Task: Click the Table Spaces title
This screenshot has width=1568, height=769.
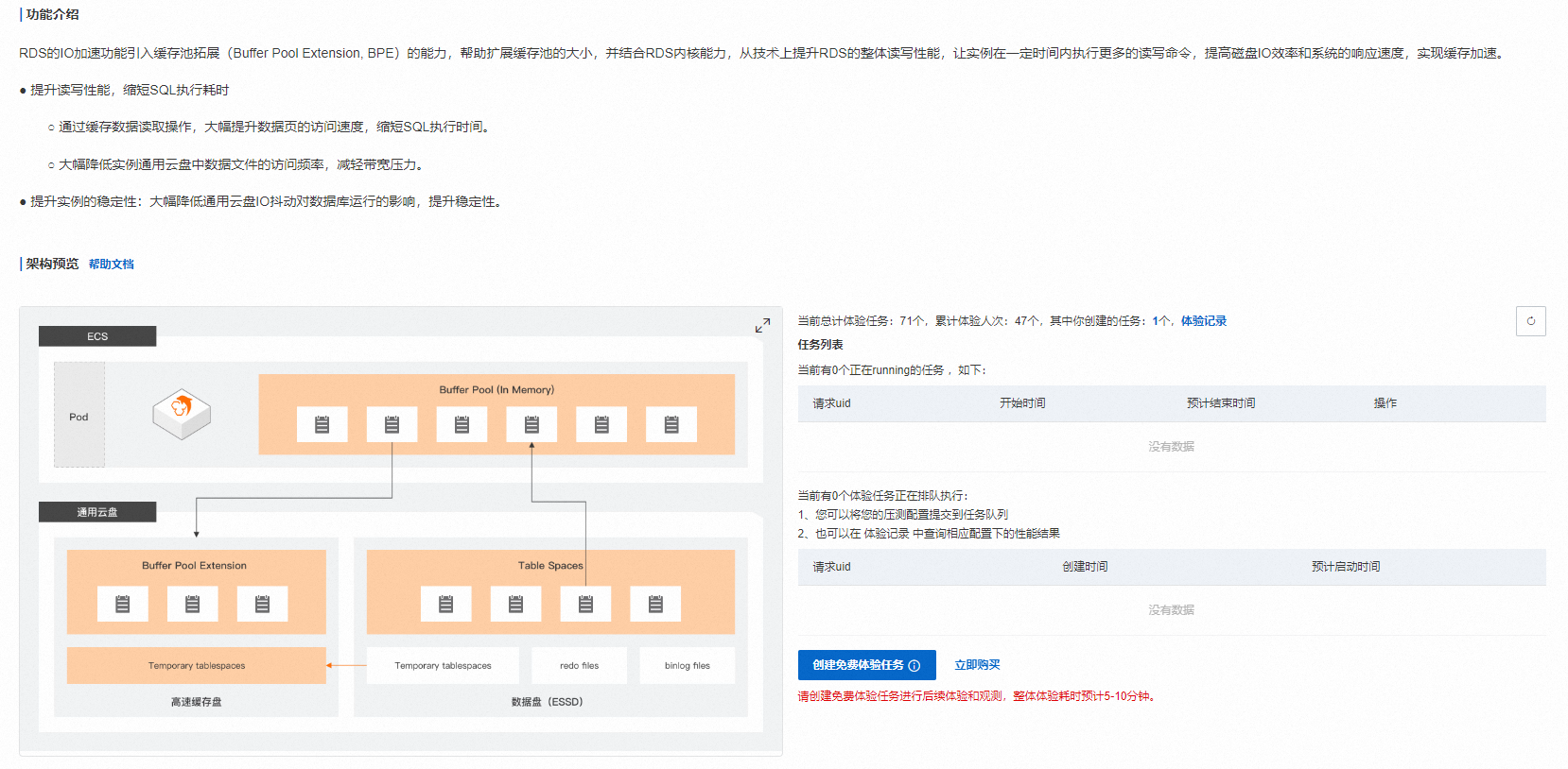Action: (x=550, y=565)
